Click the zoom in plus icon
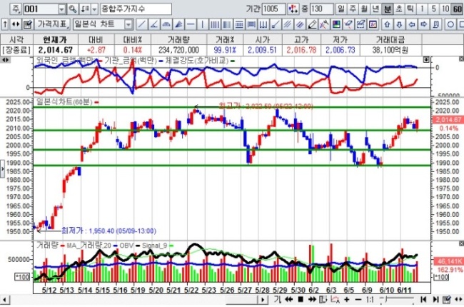This screenshot has width=464, height=307. point(346,300)
